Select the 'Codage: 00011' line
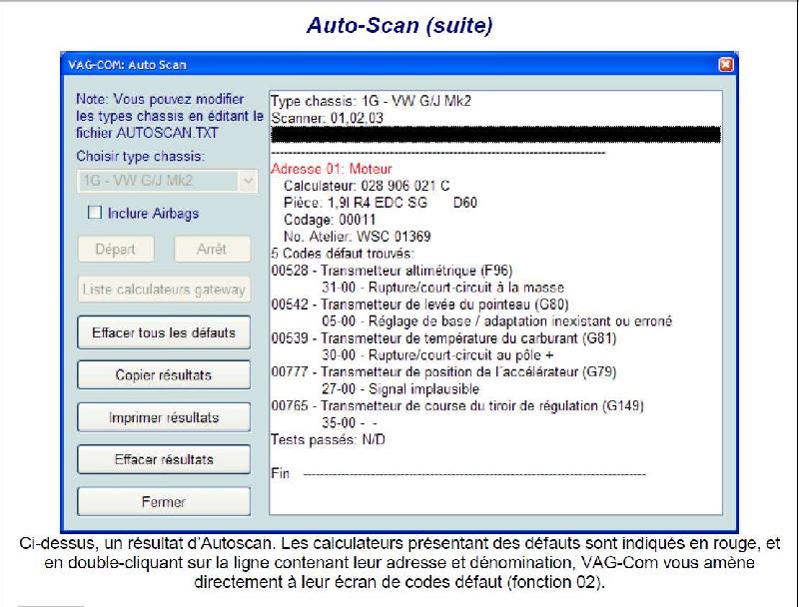Screen dimensions: 799x607 (x=330, y=220)
